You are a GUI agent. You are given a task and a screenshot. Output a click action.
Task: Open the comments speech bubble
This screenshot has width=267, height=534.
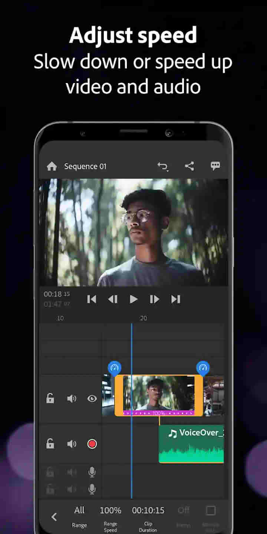[215, 166]
